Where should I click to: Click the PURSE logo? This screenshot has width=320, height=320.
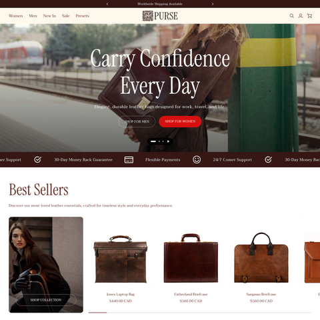(160, 16)
